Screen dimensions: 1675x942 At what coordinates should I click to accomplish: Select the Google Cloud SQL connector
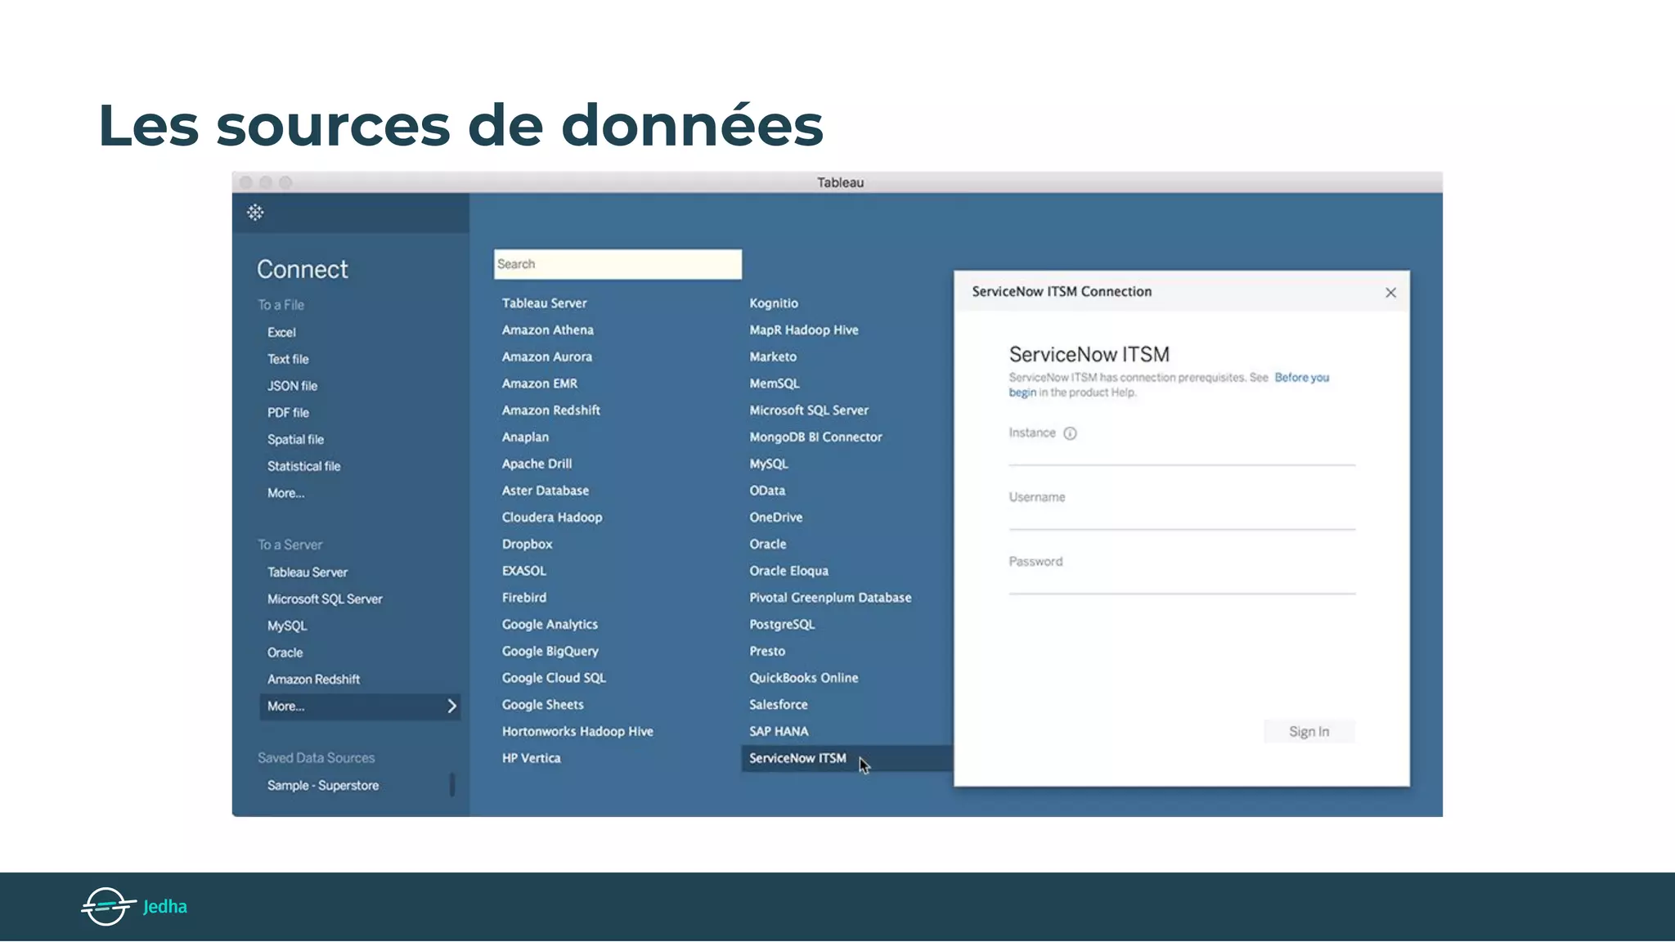click(554, 678)
